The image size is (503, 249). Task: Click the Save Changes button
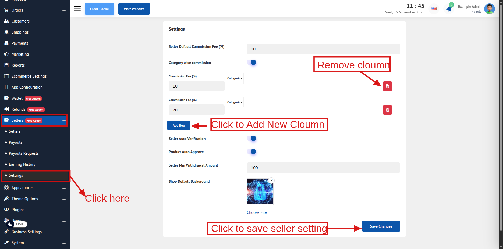(x=381, y=226)
